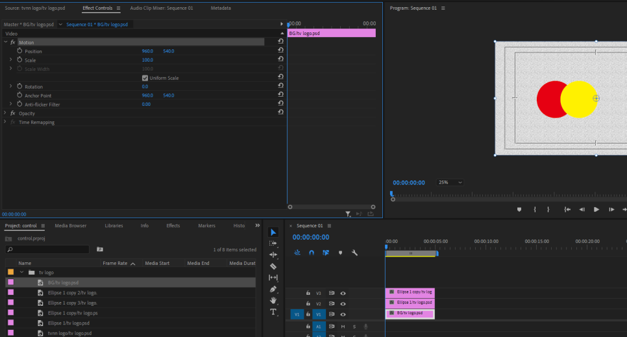627x337 pixels.
Task: Toggle animation stopwatch for Anti-flicker Filter
Action: pyautogui.click(x=19, y=104)
